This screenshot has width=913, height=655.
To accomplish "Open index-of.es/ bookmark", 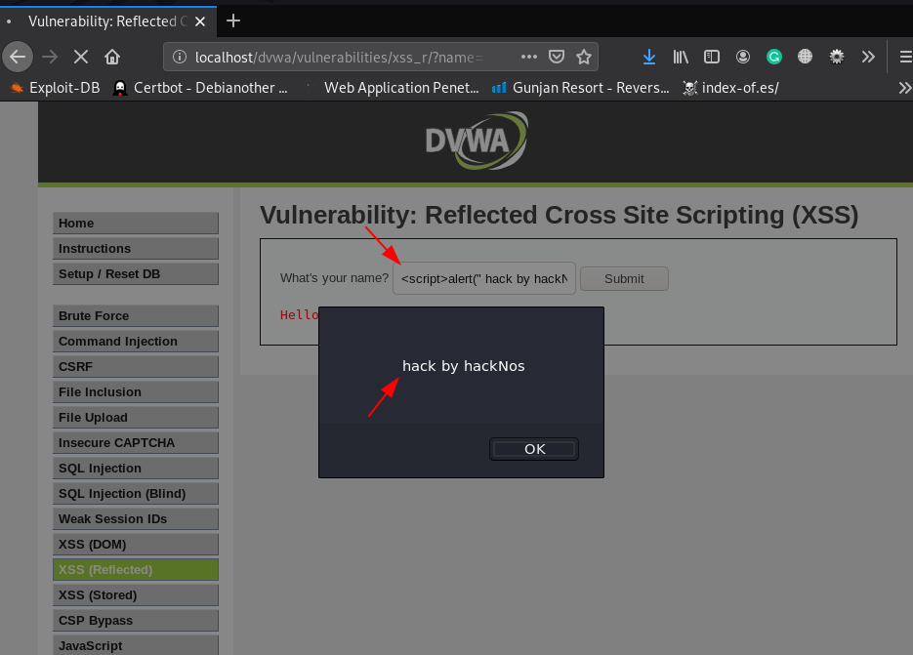I will pyautogui.click(x=730, y=88).
